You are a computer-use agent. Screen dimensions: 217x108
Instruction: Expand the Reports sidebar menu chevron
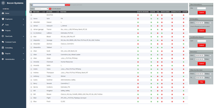coord(24,53)
